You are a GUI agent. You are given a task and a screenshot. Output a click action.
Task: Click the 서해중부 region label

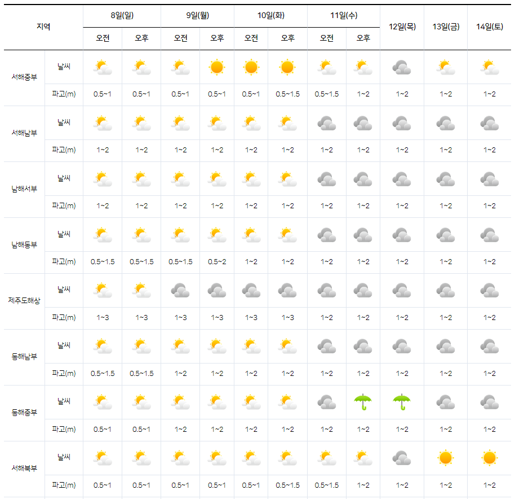tap(24, 77)
